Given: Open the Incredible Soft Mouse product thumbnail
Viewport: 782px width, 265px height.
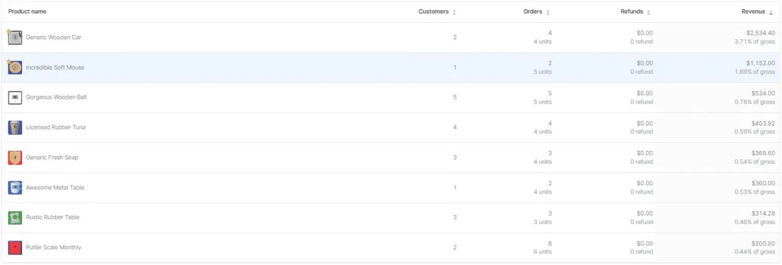Looking at the screenshot, I should click(x=15, y=67).
